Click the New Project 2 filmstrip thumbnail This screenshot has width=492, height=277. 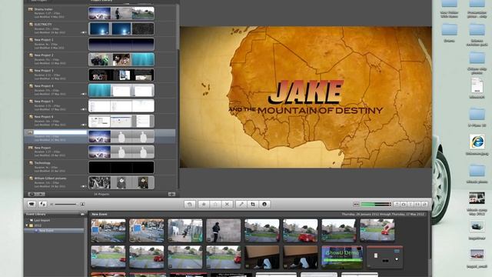click(x=121, y=60)
